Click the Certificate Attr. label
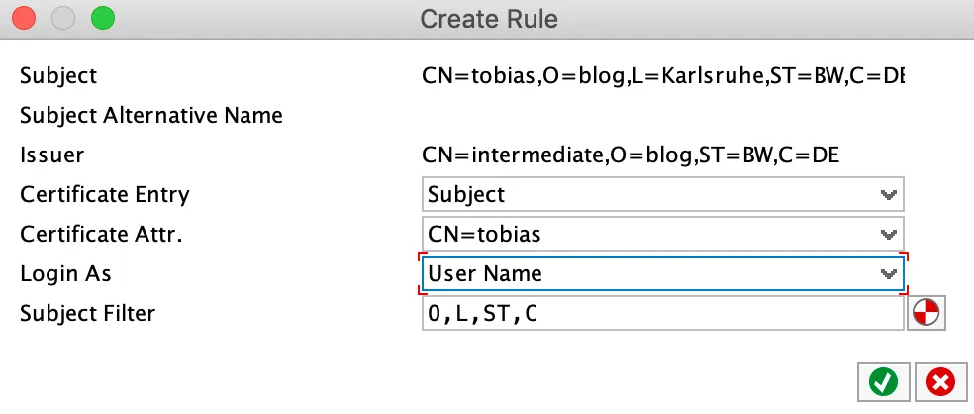Viewport: 974px width, 414px height. tap(102, 235)
